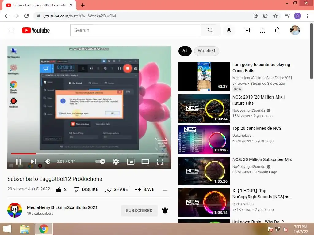The height and width of the screenshot is (235, 314).
Task: Mute the video player volume
Action: [48, 162]
